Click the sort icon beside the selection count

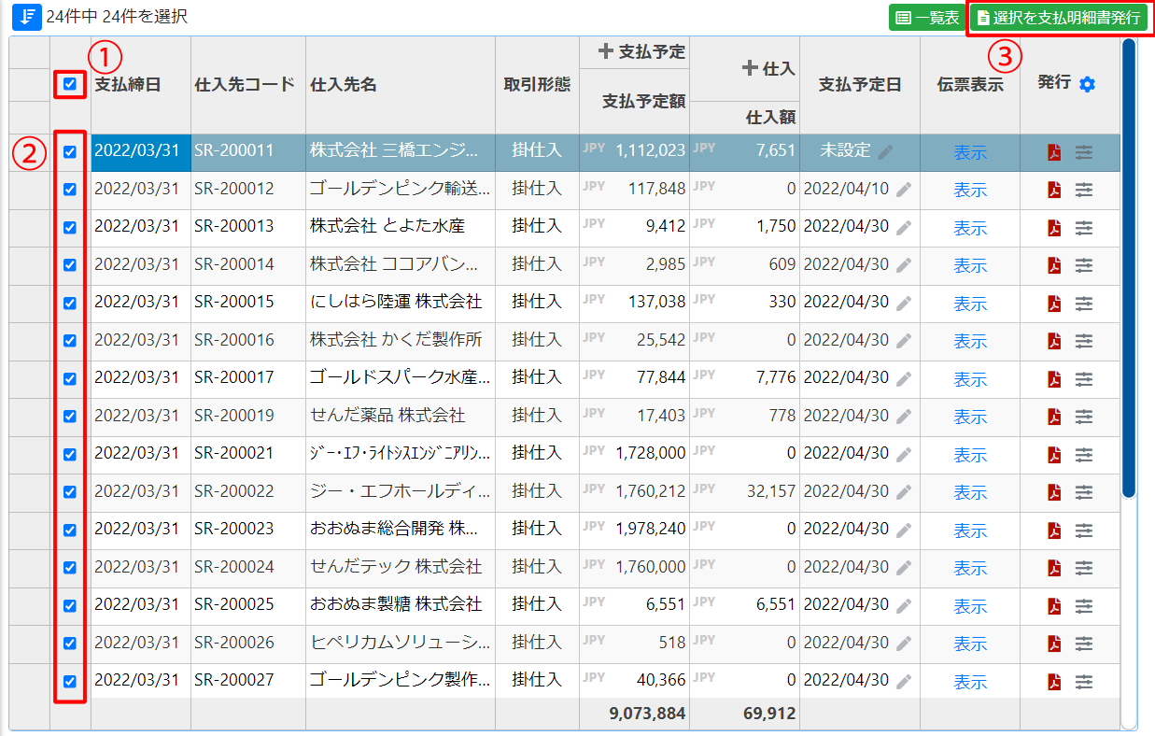27,17
